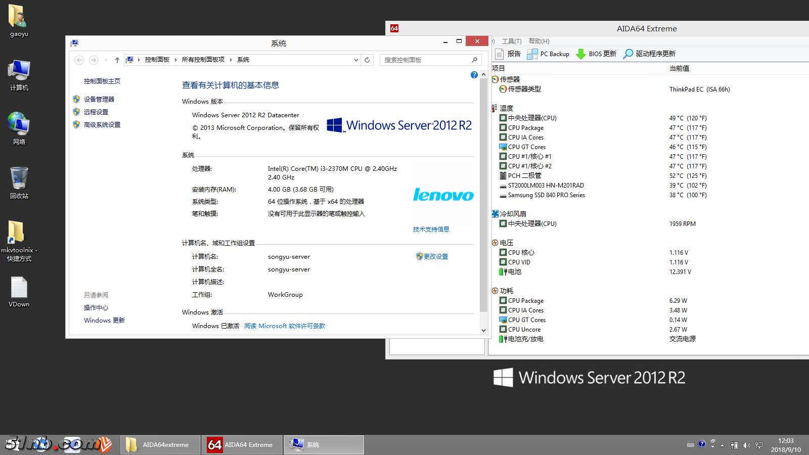Click the network speaker icon in system tray
Screen dimensions: 809x455
[746, 445]
